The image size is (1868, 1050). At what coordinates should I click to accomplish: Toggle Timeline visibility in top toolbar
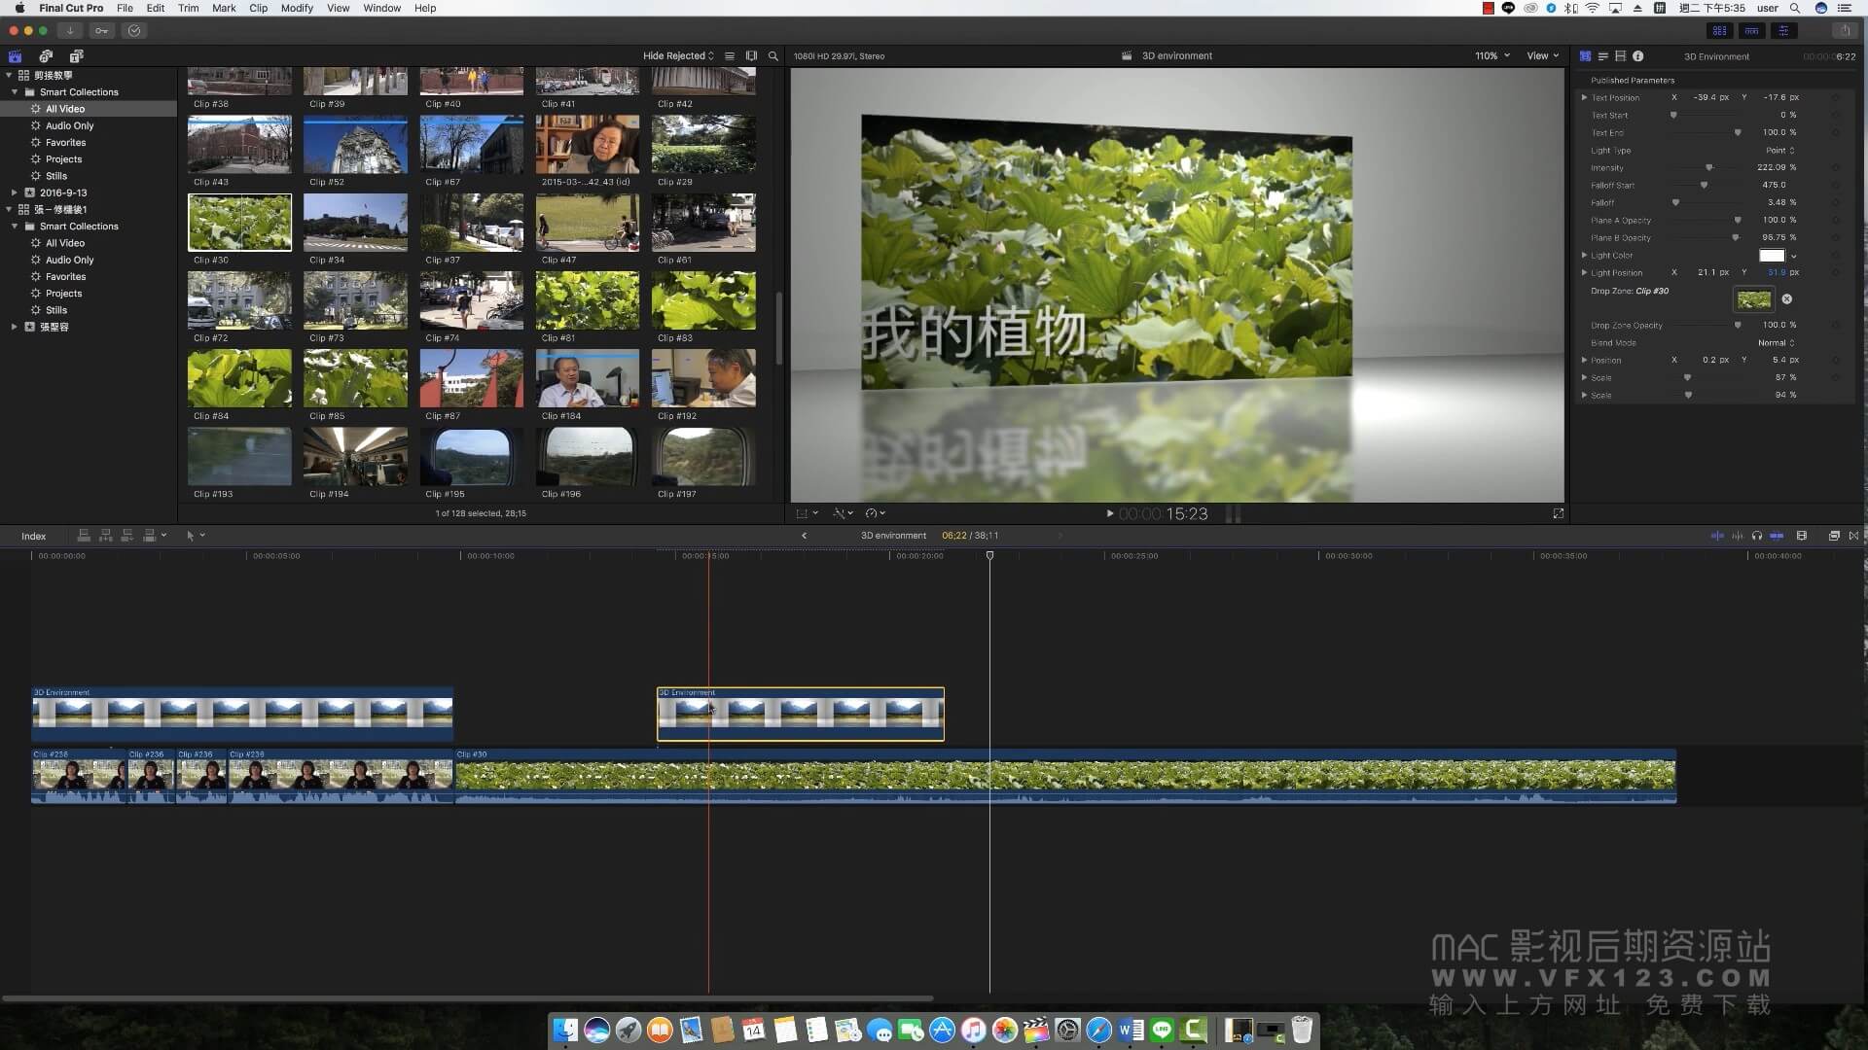click(1752, 30)
